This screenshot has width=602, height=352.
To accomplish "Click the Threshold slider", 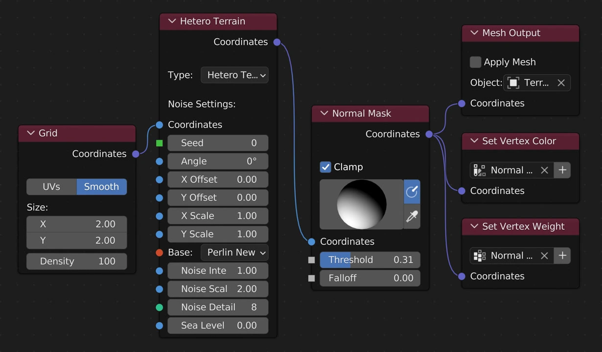I will (370, 260).
